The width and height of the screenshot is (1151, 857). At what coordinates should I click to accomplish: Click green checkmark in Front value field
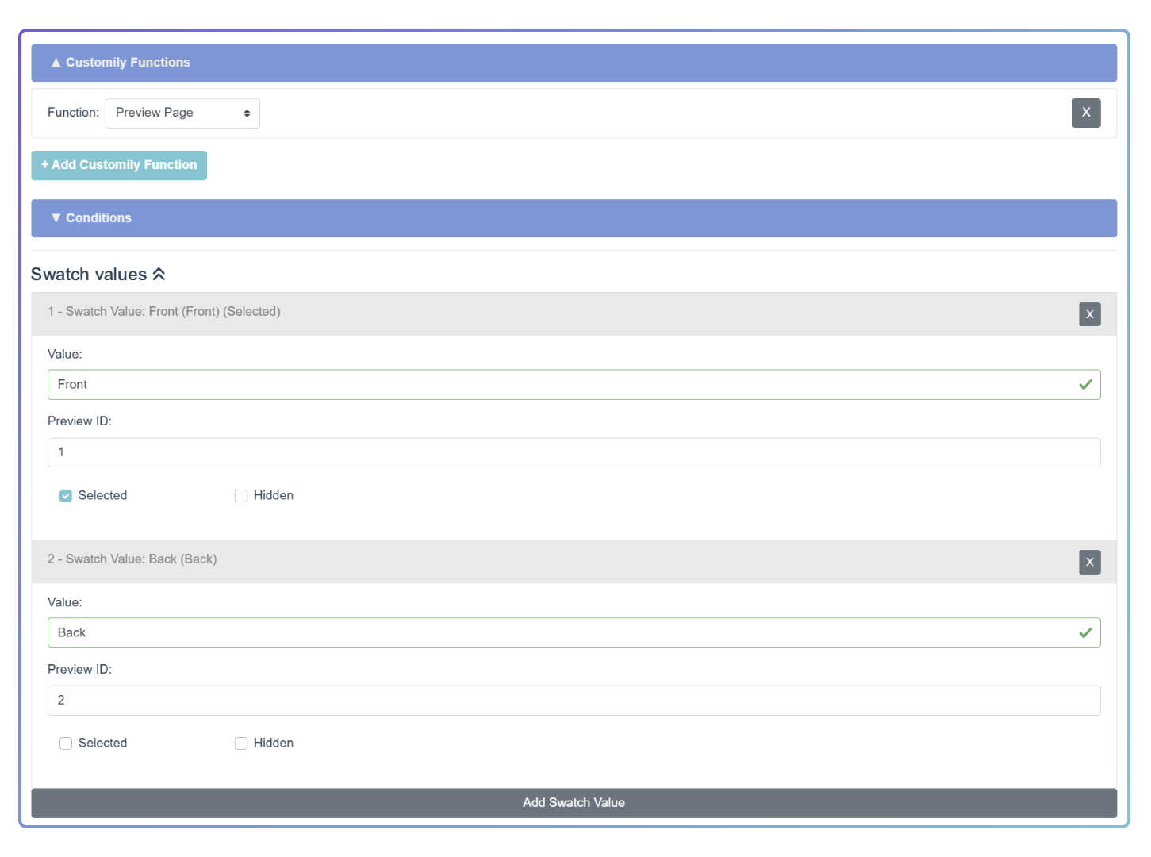pos(1085,385)
